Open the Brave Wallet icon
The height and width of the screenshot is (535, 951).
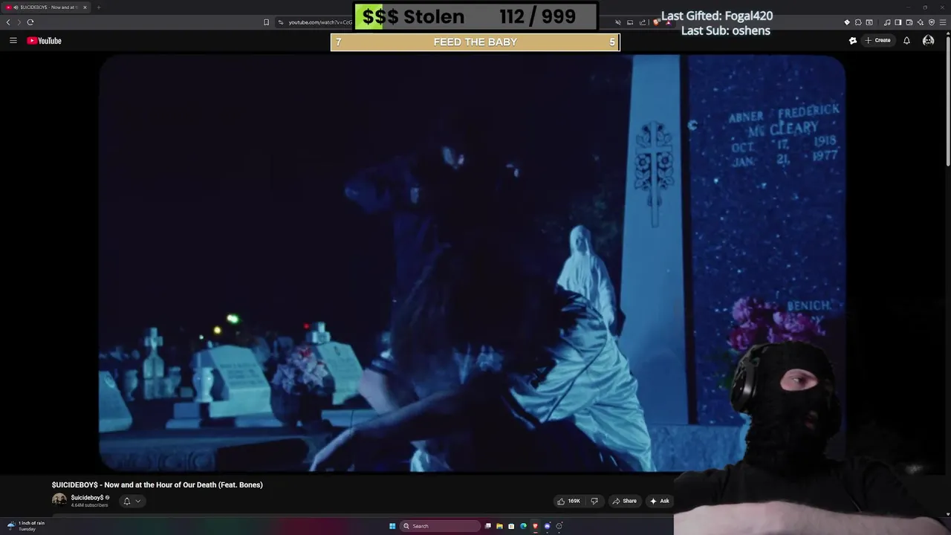pyautogui.click(x=909, y=22)
